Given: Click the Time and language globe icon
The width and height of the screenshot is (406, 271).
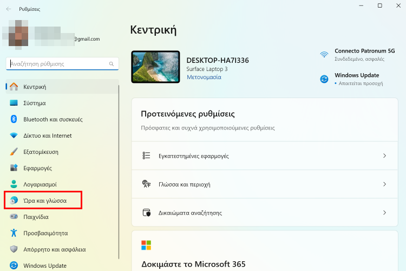Looking at the screenshot, I should click(x=14, y=200).
